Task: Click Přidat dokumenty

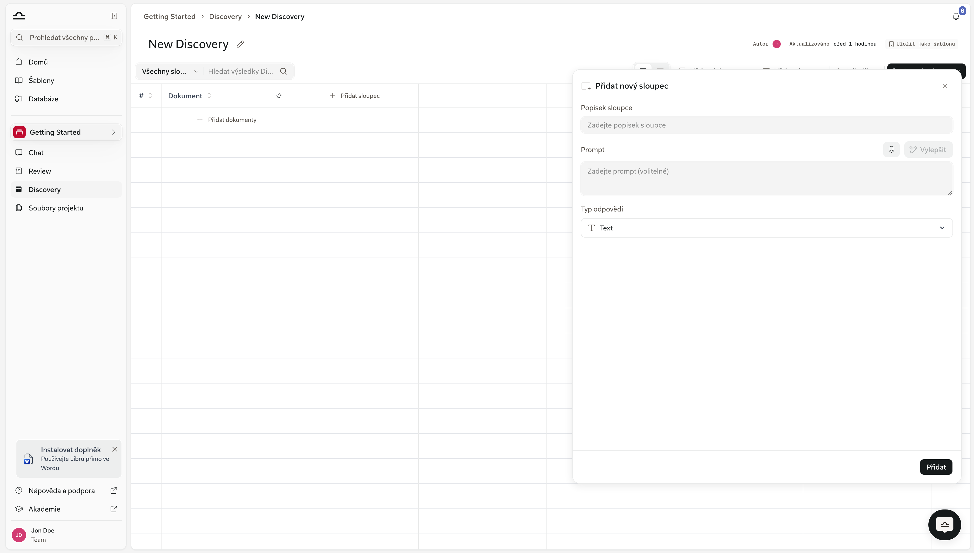Action: [226, 120]
